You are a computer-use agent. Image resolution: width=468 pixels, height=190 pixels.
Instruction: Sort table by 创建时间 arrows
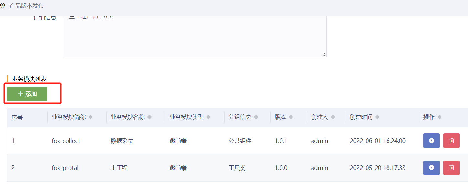(377, 117)
